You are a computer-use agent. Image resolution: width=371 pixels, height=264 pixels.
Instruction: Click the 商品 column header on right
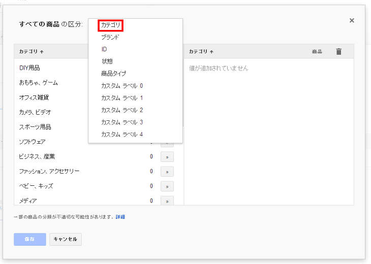(317, 52)
